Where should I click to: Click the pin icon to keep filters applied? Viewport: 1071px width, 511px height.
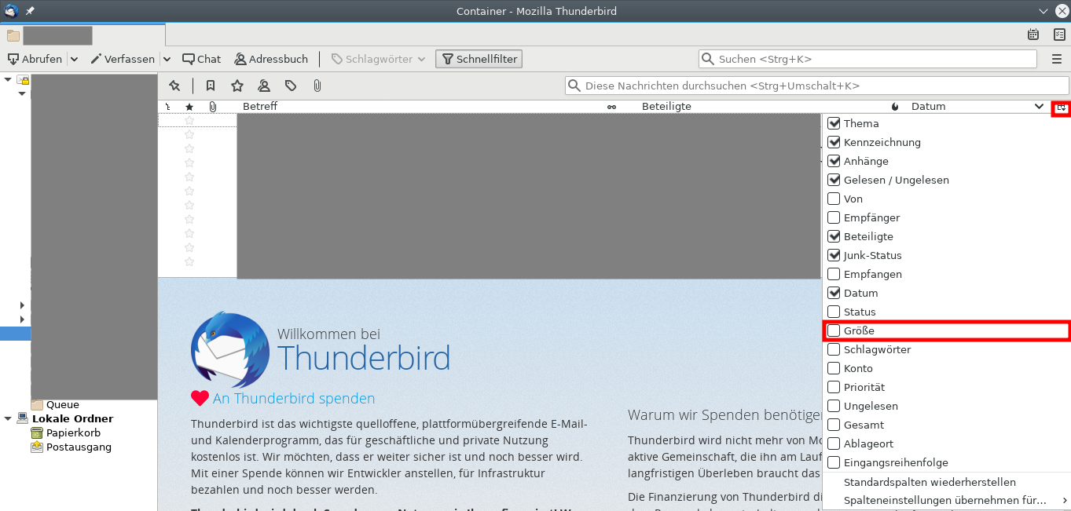click(174, 86)
